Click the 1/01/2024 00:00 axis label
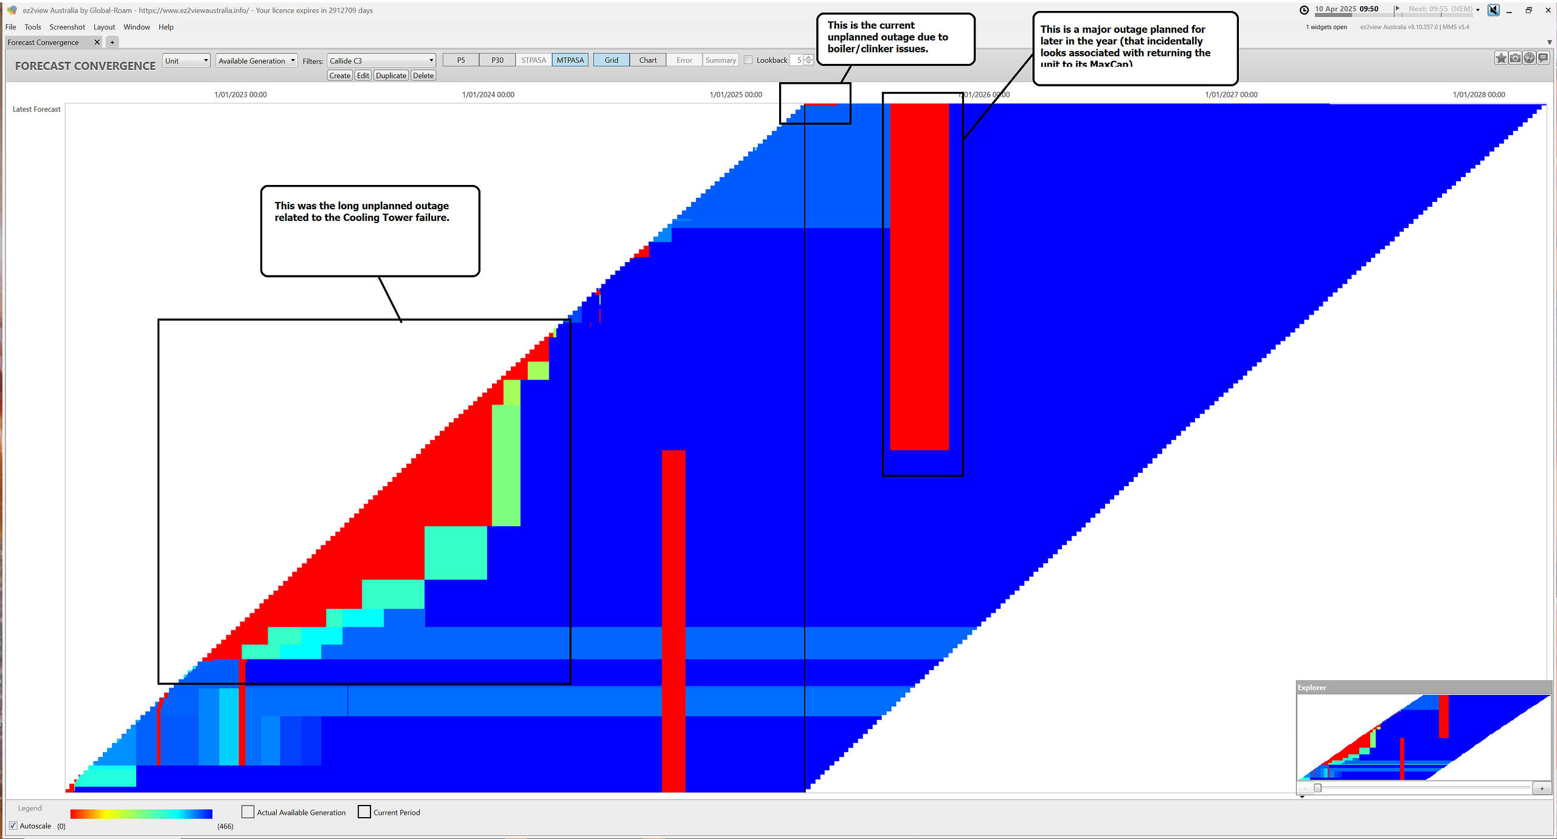1557x839 pixels. (x=488, y=94)
